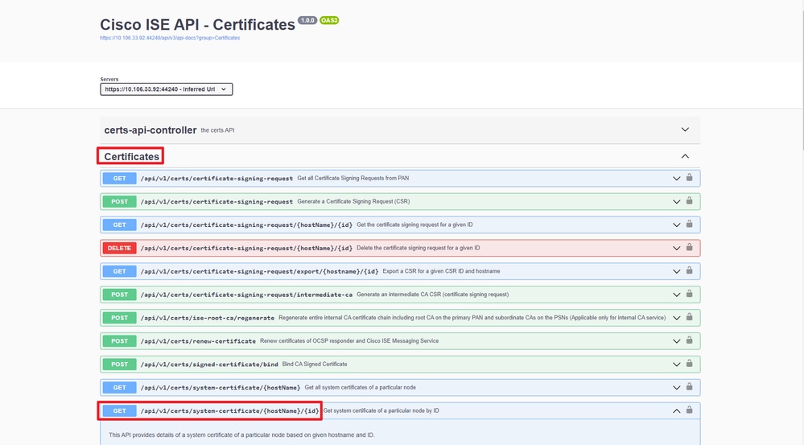The width and height of the screenshot is (804, 445).
Task: Click lock icon on Get all system certificates row
Action: pyautogui.click(x=689, y=386)
